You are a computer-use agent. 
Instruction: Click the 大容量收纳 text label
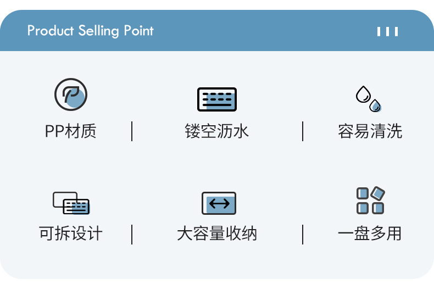tap(217, 234)
